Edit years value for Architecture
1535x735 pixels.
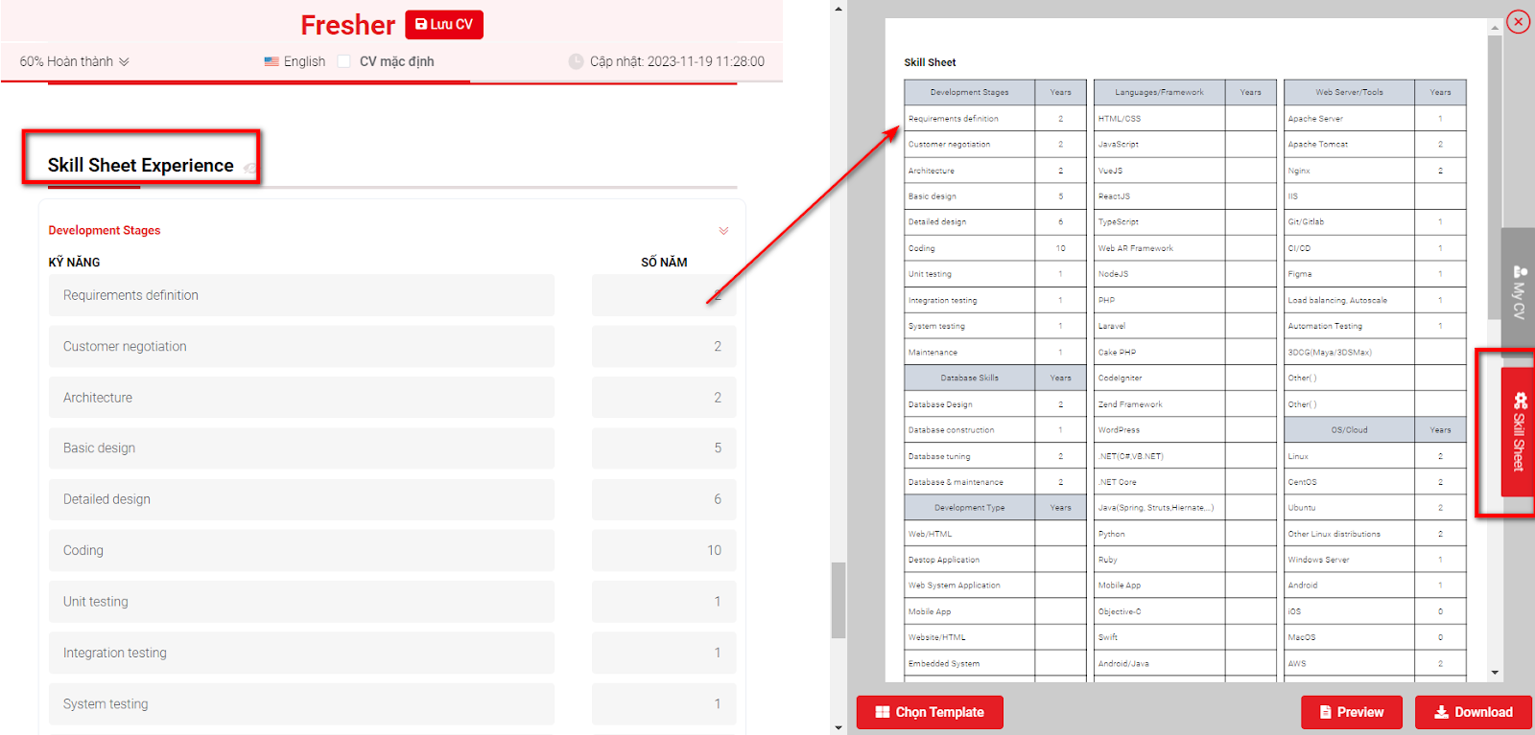coord(664,397)
